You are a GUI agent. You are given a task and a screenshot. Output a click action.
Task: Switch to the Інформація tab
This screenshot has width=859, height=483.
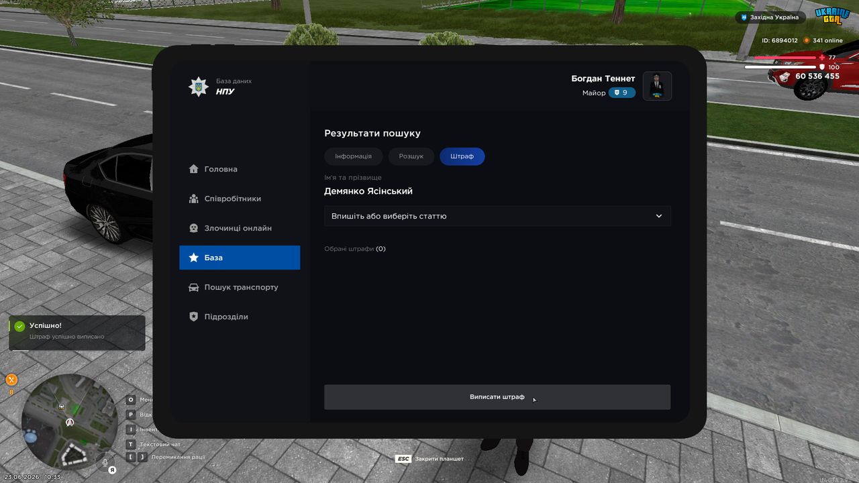tap(354, 156)
